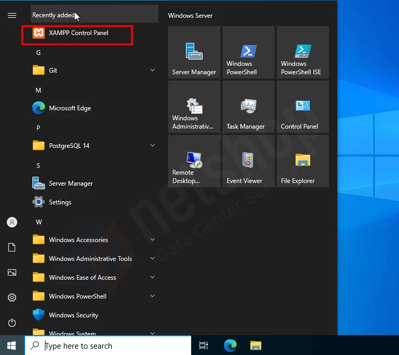The image size is (399, 355).
Task: Expand the Windows Accessories chevron
Action: click(152, 239)
